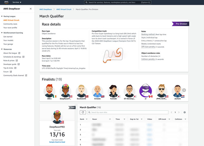Click external-link icon beside Forum
This screenshot has width=204, height=146.
point(11,72)
